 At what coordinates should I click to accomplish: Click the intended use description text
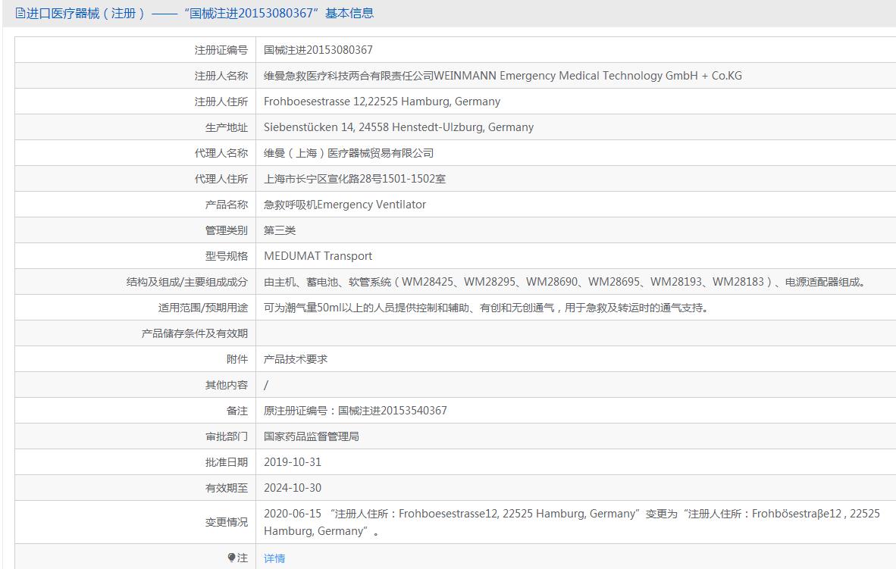(486, 308)
